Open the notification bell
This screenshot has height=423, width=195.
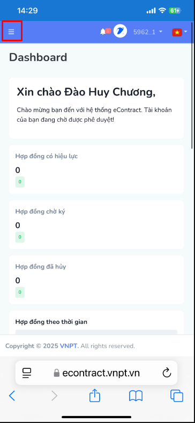(x=105, y=32)
